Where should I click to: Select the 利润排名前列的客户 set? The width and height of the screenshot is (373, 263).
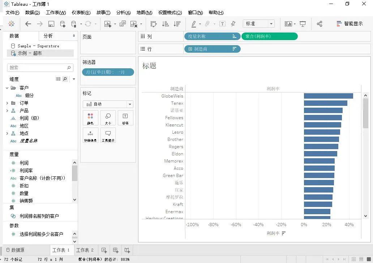point(39,216)
